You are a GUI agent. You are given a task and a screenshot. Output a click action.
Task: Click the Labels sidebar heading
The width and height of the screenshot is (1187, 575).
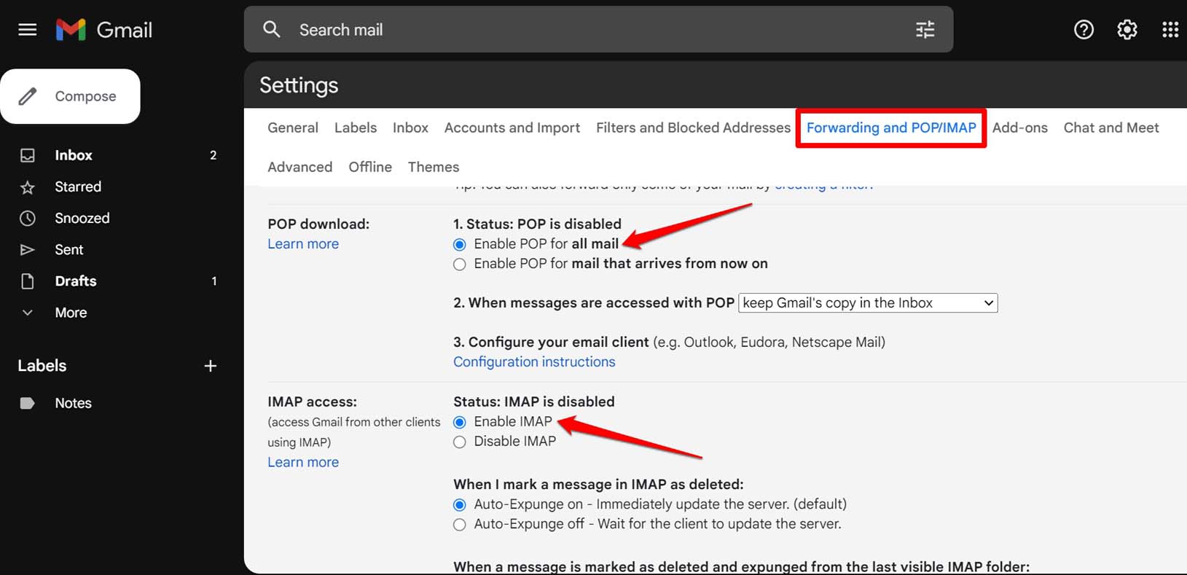[x=42, y=366]
